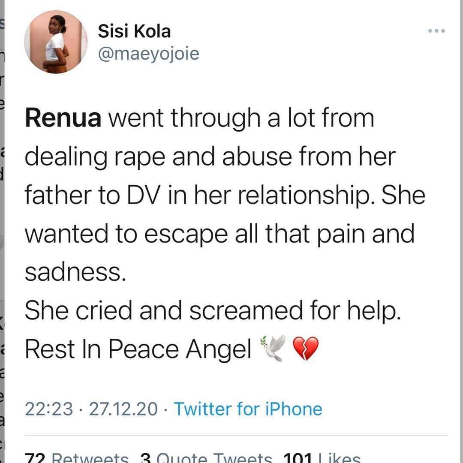Click the text "Rest In Peace Angel"
Viewport: 463px width, 463px height.
pos(138,349)
